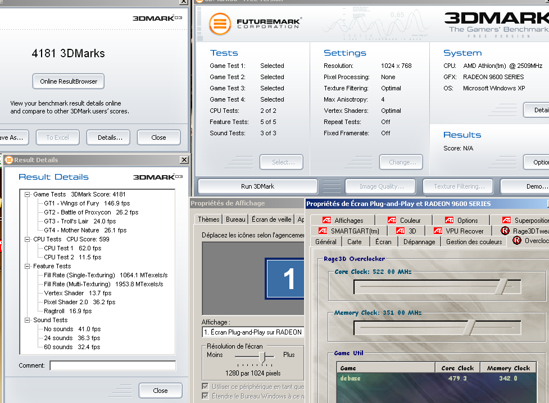549x403 pixels.
Task: Select 'No sounds' result row
Action: (72, 329)
